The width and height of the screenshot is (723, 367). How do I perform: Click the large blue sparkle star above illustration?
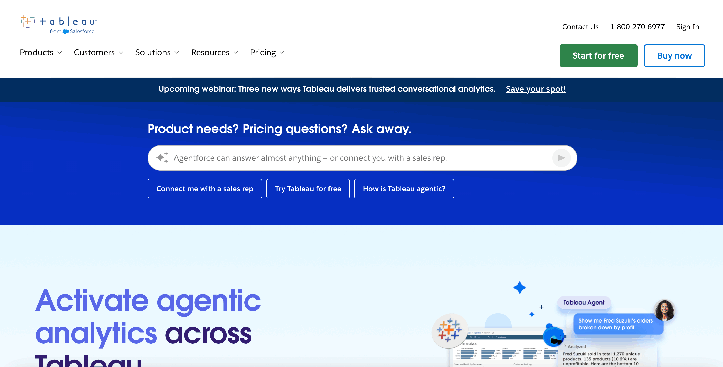[x=520, y=288]
